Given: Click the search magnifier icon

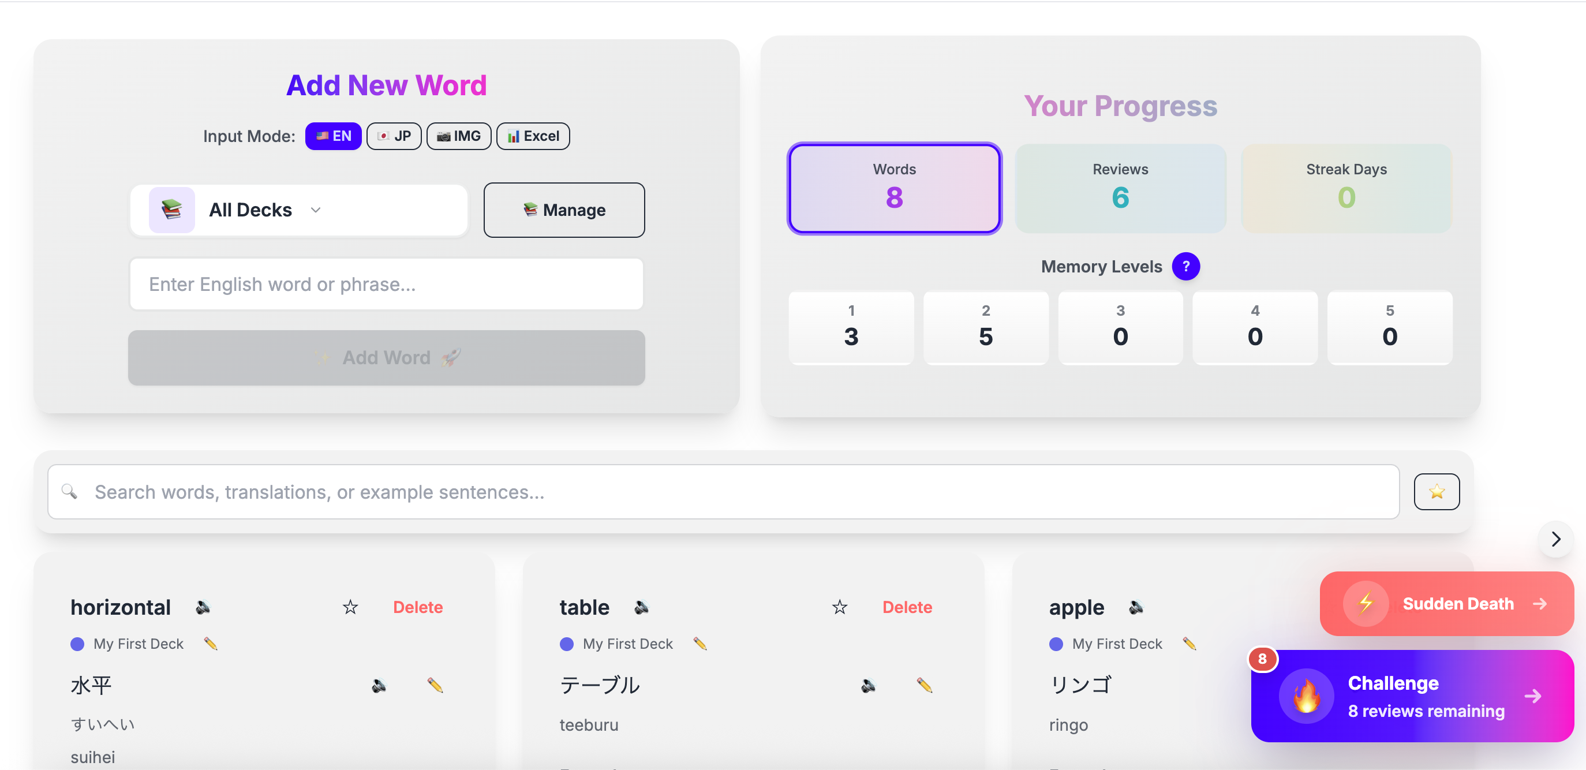Looking at the screenshot, I should (70, 491).
